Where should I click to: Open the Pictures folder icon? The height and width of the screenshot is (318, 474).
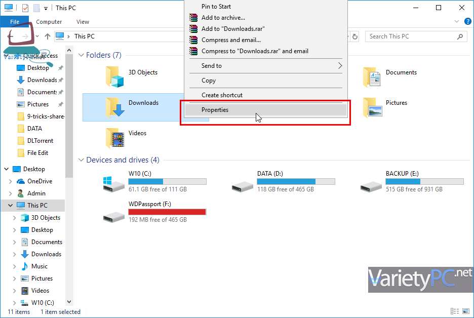(x=372, y=107)
